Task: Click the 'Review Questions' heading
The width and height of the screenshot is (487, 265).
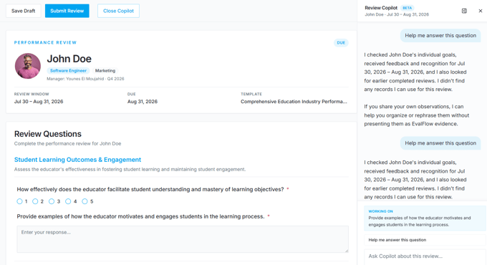Action: coord(48,134)
